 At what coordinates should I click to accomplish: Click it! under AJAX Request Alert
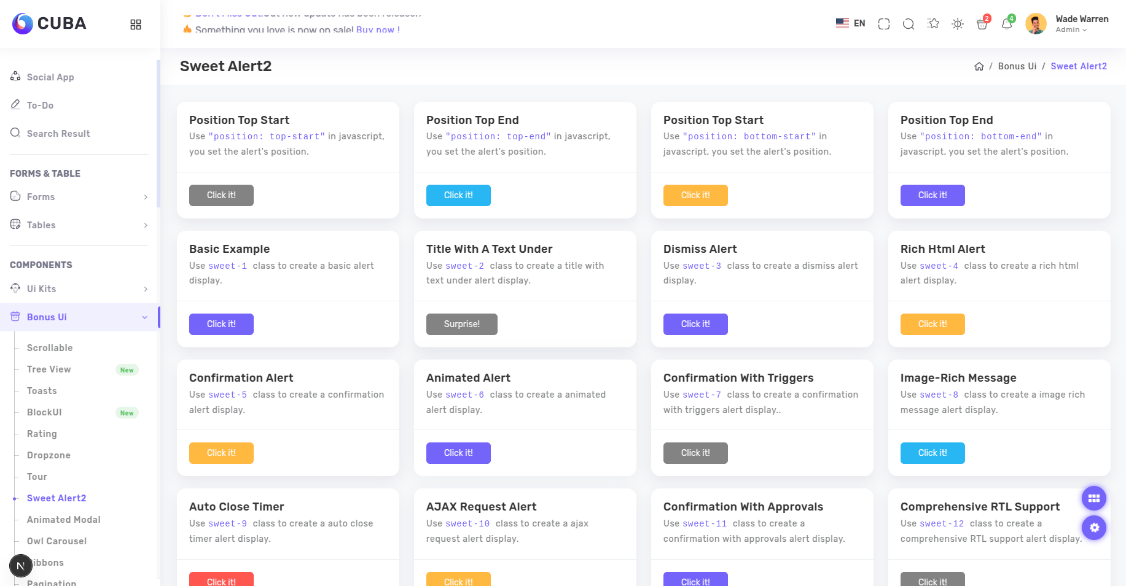point(458,579)
